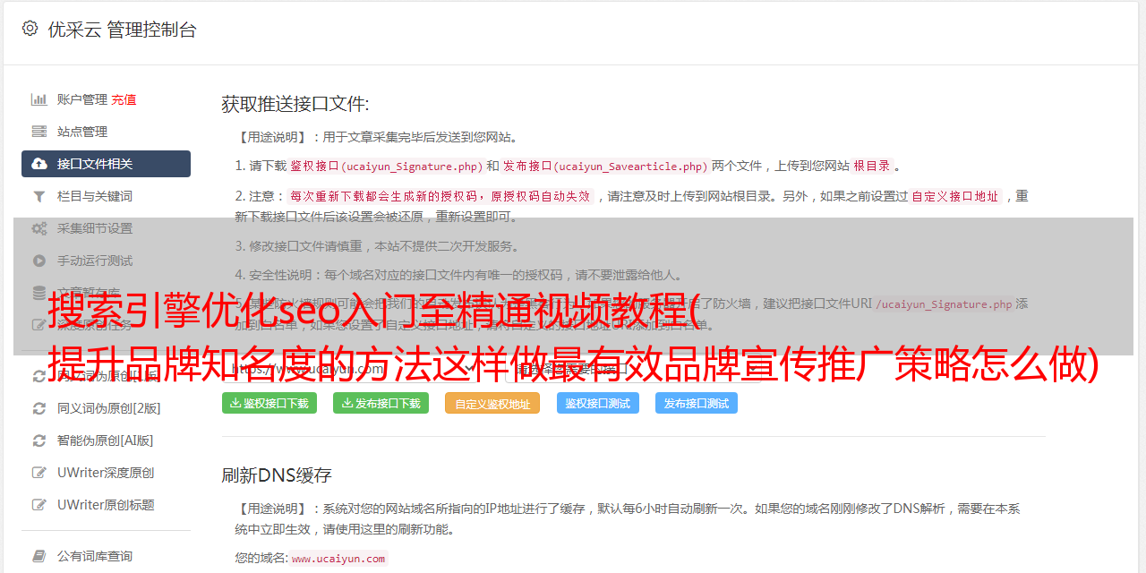
Task: Click the orange 自定义鉴权地址 button
Action: (x=492, y=403)
